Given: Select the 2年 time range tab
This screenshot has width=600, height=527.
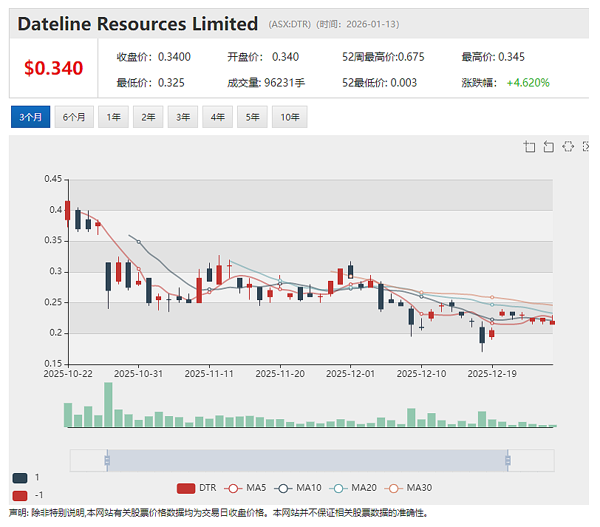Looking at the screenshot, I should 148,117.
